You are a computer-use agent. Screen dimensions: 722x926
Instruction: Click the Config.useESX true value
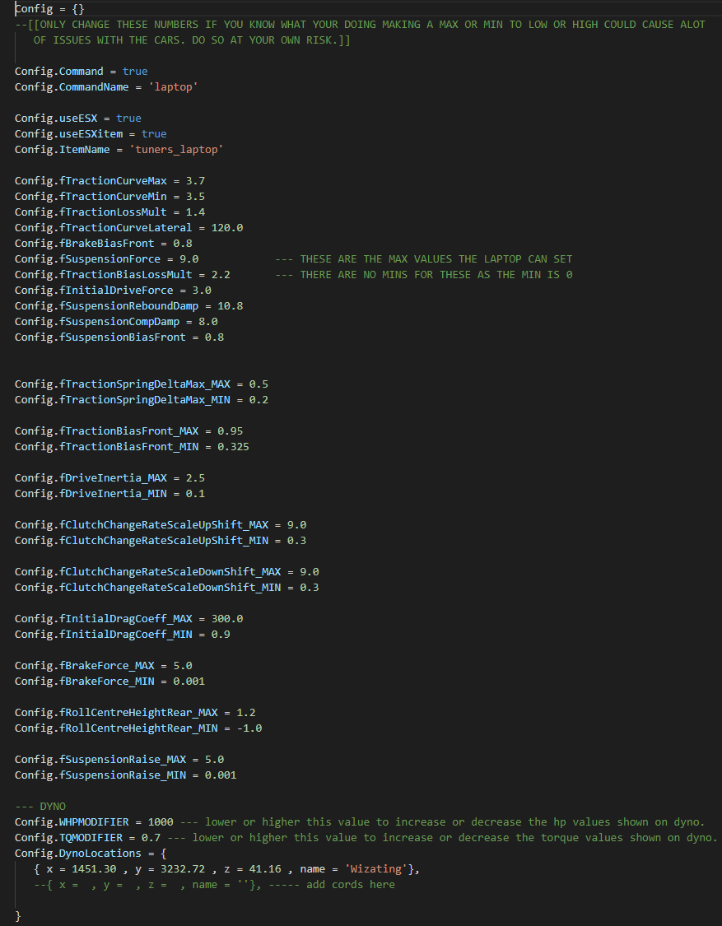[x=128, y=118]
